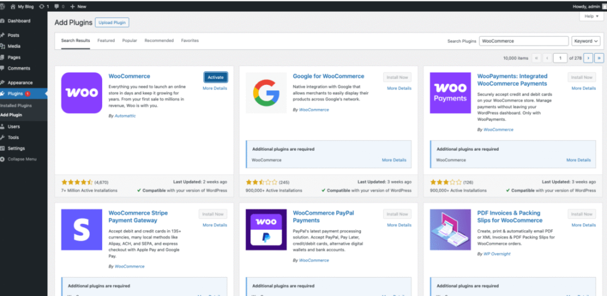The height and width of the screenshot is (296, 607).
Task: Click Install Now for WooPayments
Action: pyautogui.click(x=582, y=78)
